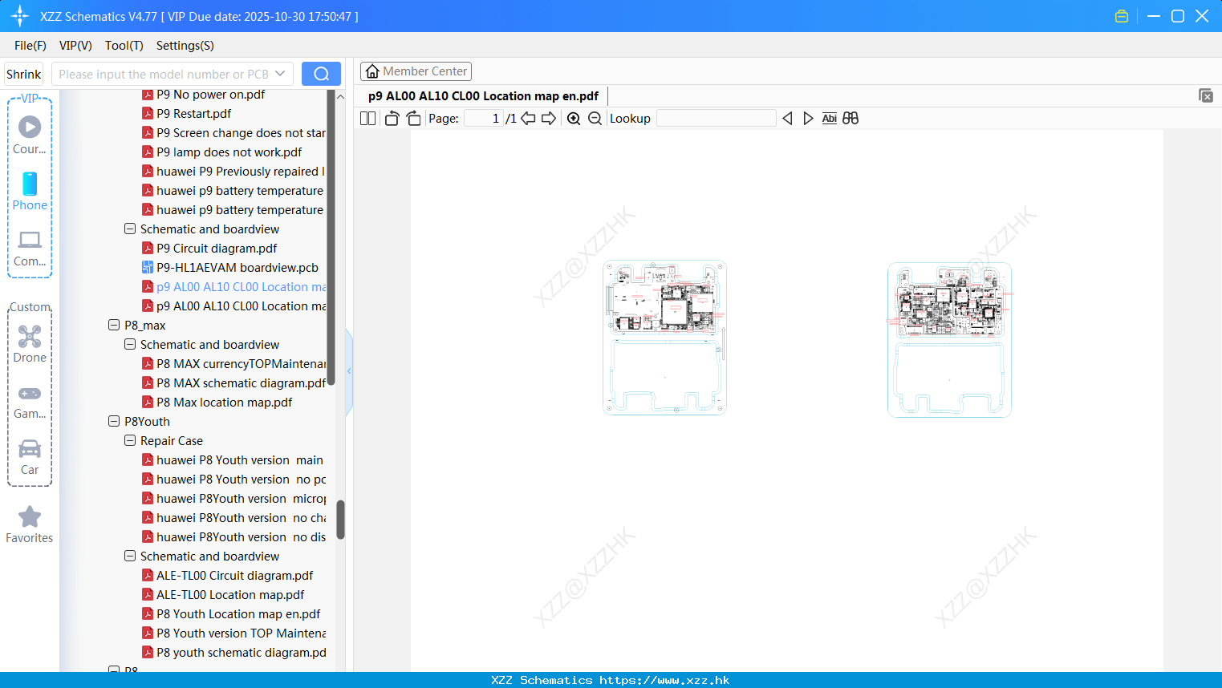Zoom in on the PDF
The height and width of the screenshot is (688, 1222).
(x=574, y=119)
